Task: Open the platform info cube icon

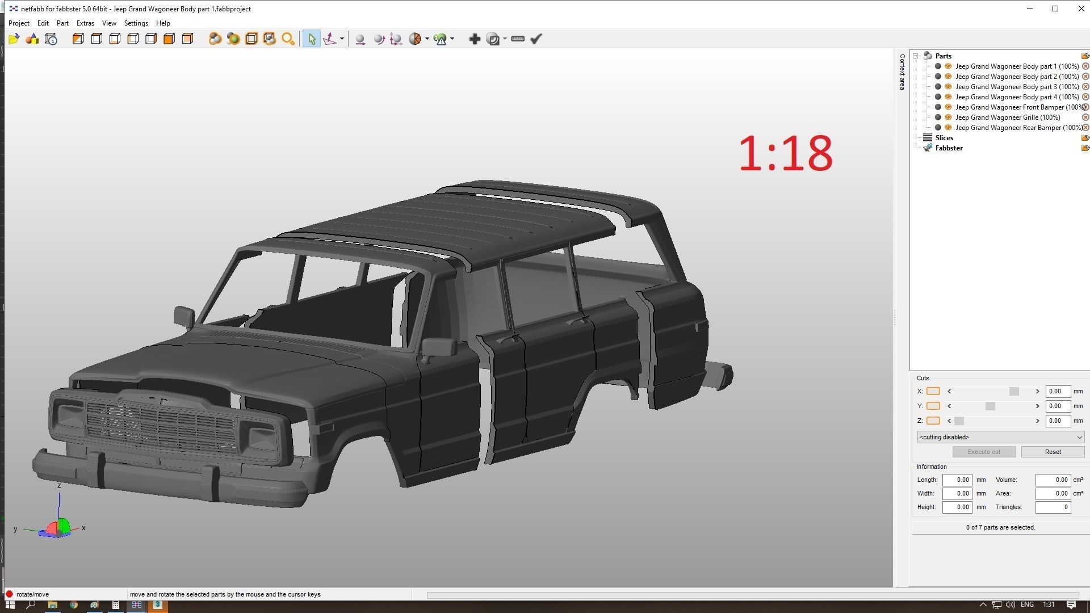Action: 51,39
